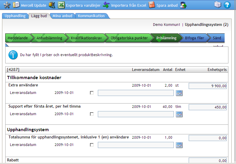This screenshot has width=236, height=164.
Task: Open Mercell Update
Action: click(33, 6)
